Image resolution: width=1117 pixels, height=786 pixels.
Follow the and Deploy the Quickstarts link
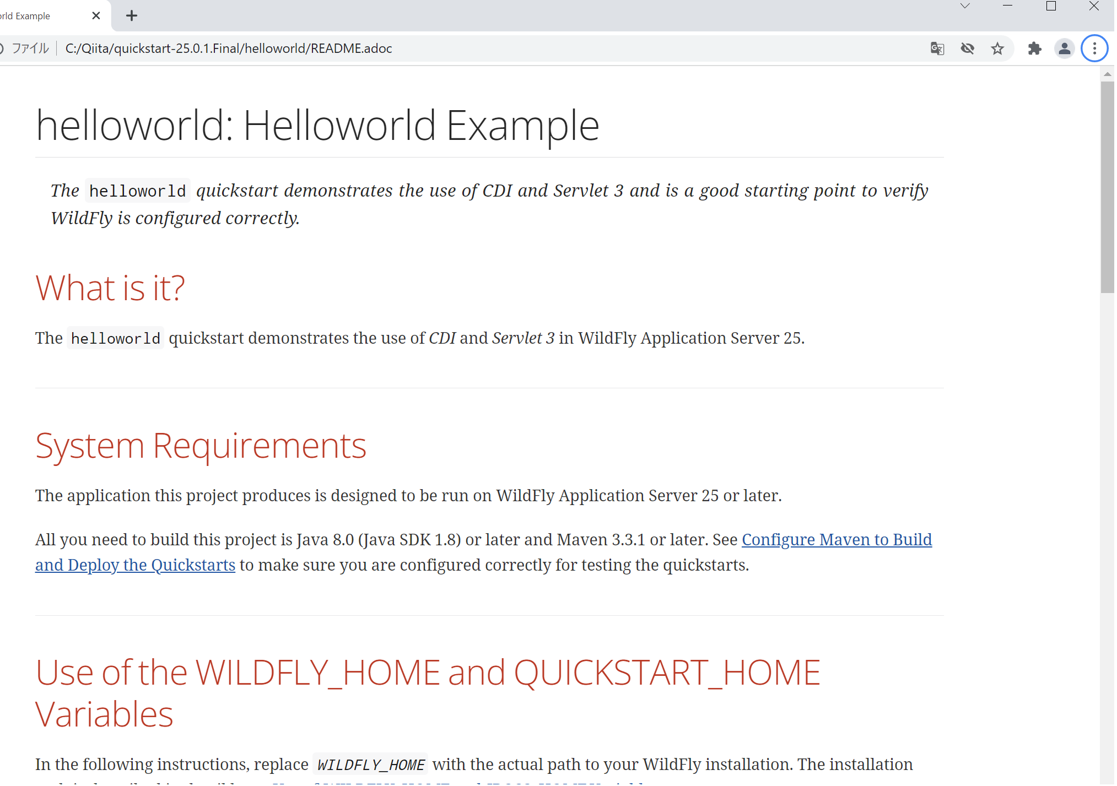click(134, 565)
